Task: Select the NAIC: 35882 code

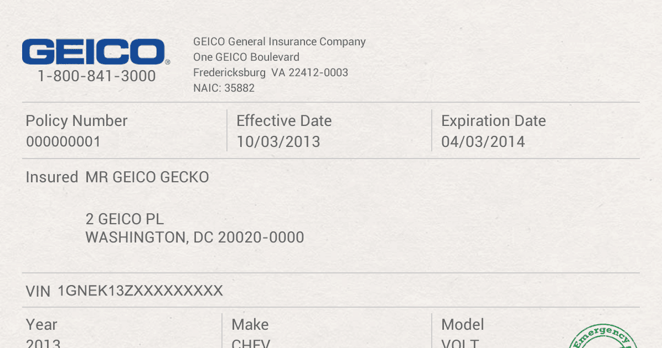Action: tap(224, 88)
